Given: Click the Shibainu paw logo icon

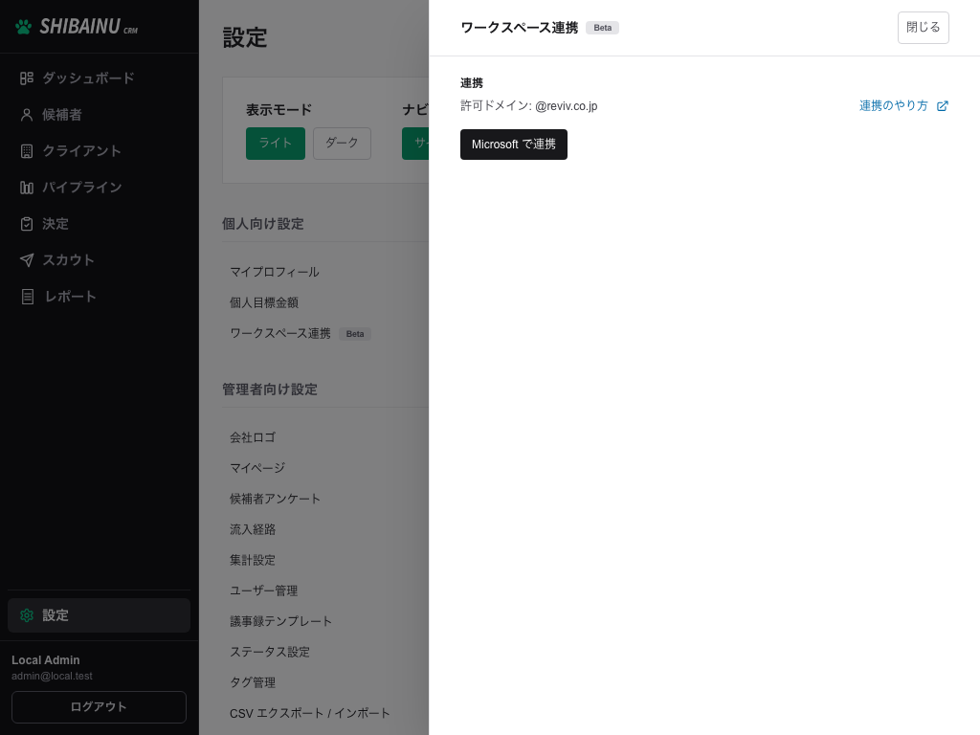Looking at the screenshot, I should point(24,27).
